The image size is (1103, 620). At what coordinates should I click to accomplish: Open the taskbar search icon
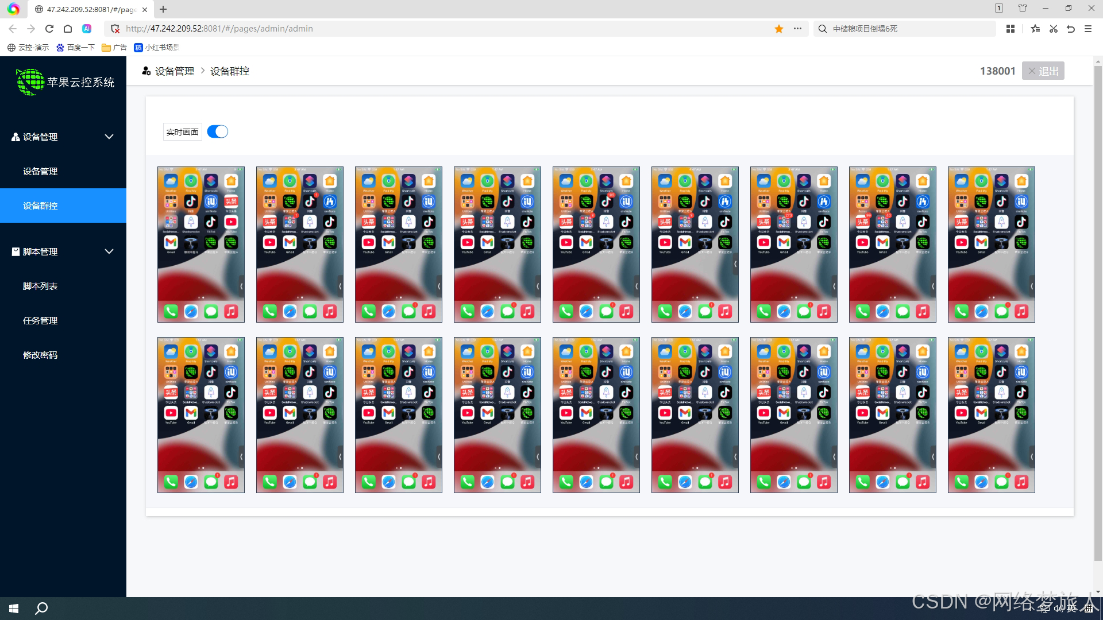click(41, 609)
